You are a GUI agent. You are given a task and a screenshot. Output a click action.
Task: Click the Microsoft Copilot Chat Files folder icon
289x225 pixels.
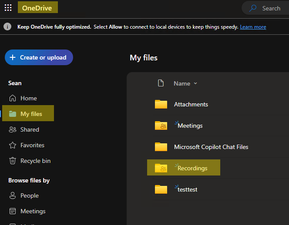click(161, 147)
